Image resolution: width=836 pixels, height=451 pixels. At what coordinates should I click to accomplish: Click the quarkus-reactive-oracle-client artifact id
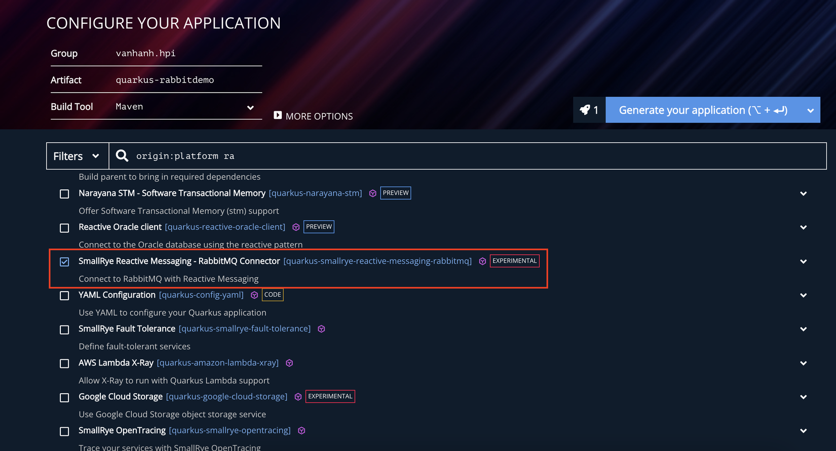click(225, 227)
